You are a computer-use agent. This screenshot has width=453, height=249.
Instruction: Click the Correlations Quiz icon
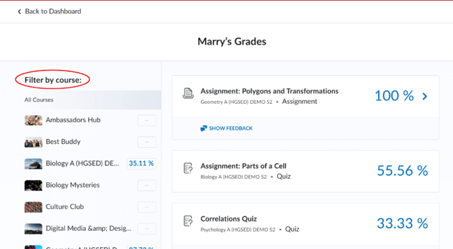point(188,221)
